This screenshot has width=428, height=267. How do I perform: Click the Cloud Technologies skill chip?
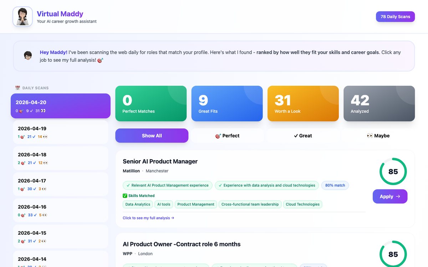point(303,204)
